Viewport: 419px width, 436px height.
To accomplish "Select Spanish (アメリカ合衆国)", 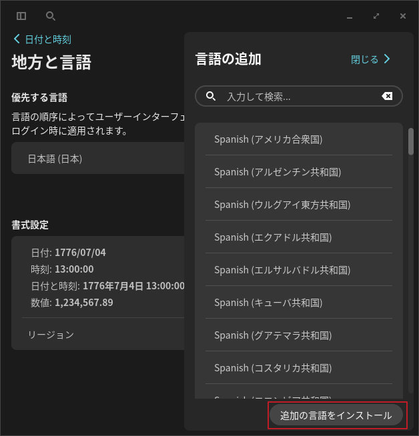I will click(268, 139).
